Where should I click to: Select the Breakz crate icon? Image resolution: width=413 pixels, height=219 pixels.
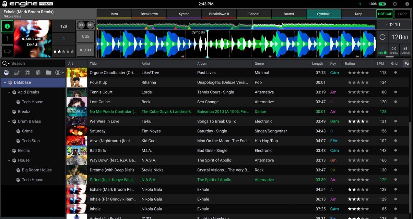point(14,112)
